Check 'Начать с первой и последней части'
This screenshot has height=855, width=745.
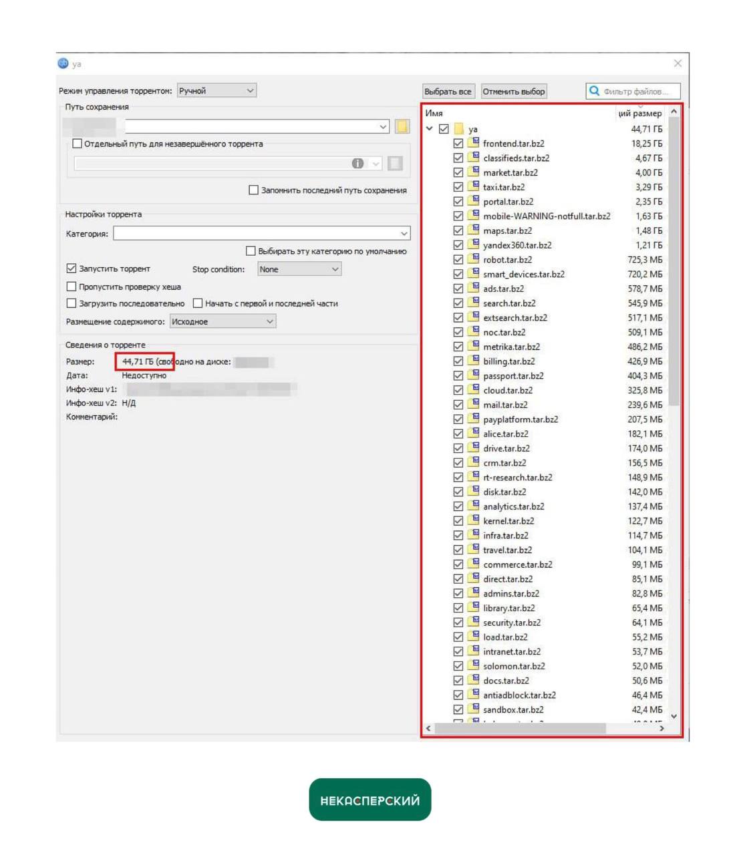point(198,303)
